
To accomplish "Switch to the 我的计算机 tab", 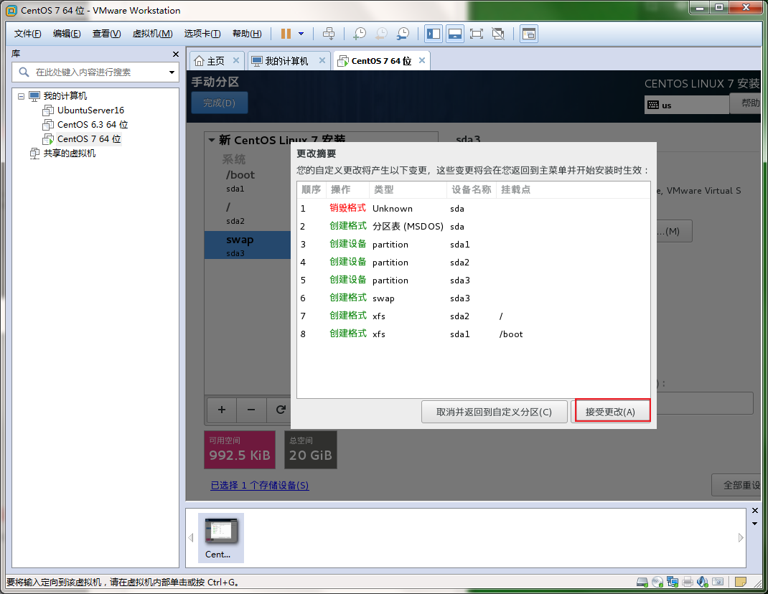I will point(286,61).
